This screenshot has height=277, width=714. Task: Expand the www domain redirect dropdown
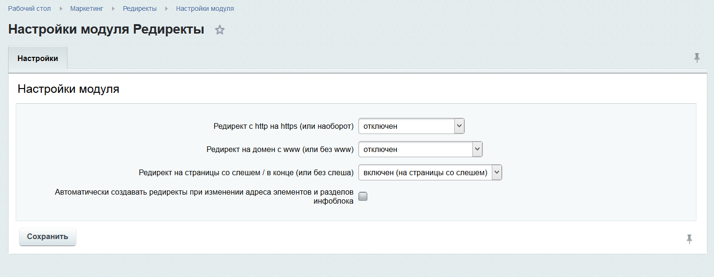pyautogui.click(x=420, y=150)
